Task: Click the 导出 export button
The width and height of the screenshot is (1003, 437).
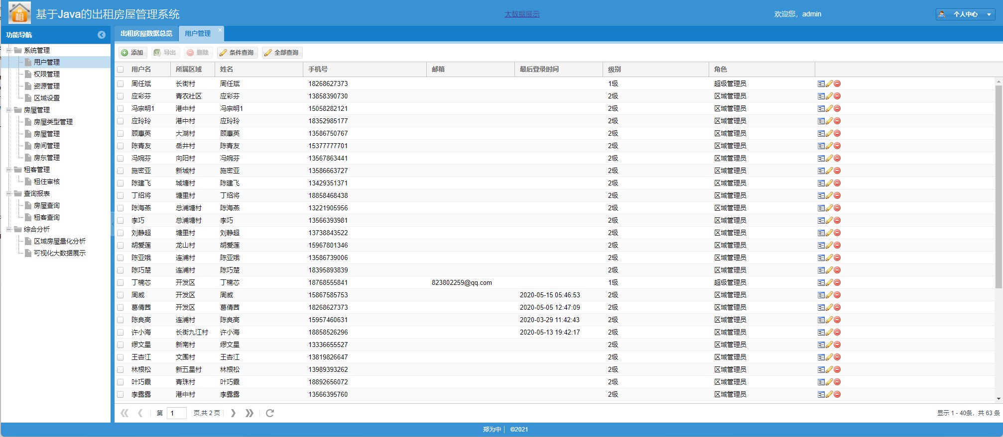Action: pos(165,53)
